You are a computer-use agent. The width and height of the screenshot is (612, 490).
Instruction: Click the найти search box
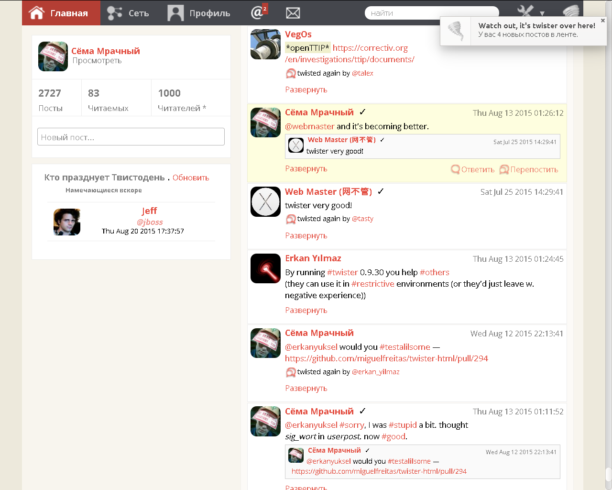pyautogui.click(x=431, y=13)
